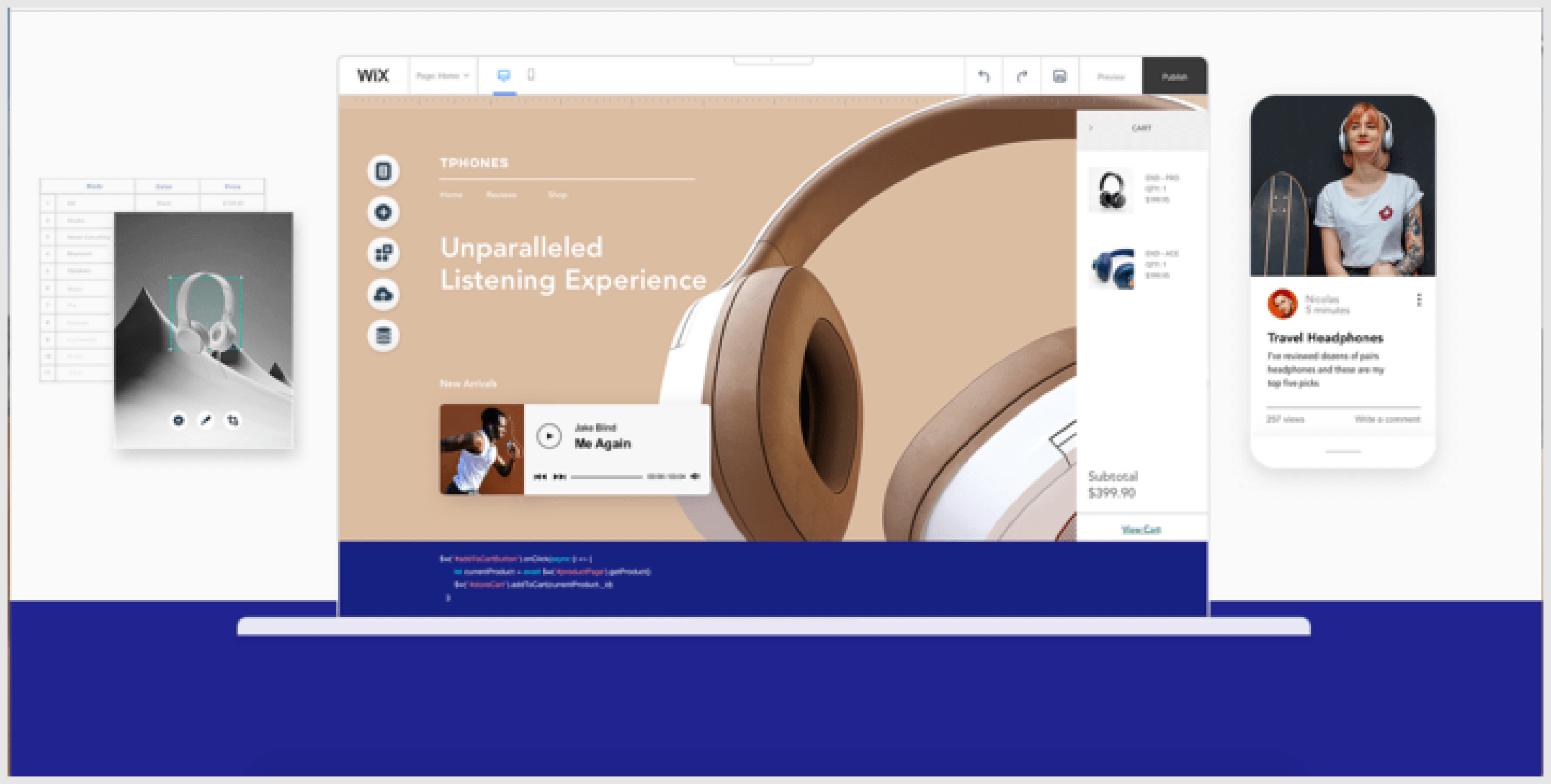
Task: Click the first column header of data table
Action: [x=95, y=187]
